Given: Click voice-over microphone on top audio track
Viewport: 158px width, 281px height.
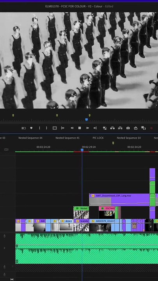Looking at the screenshot, I should pos(5,236).
